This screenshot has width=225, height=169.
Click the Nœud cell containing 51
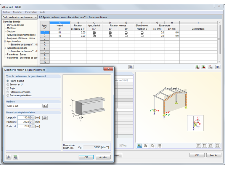coord(60,33)
